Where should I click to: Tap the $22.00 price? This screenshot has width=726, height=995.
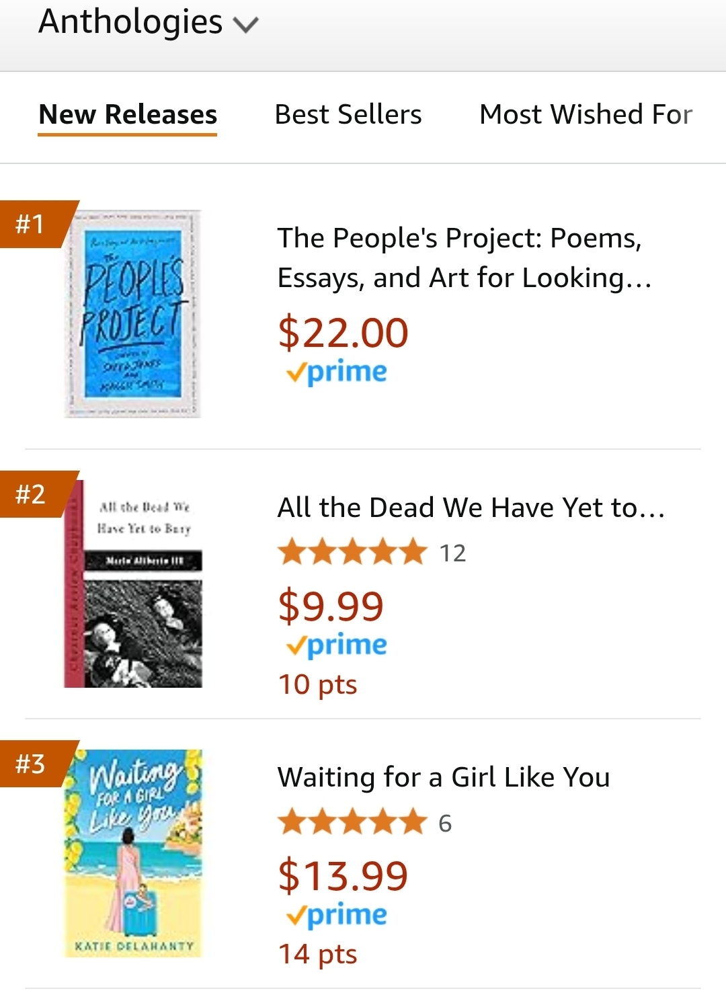343,333
